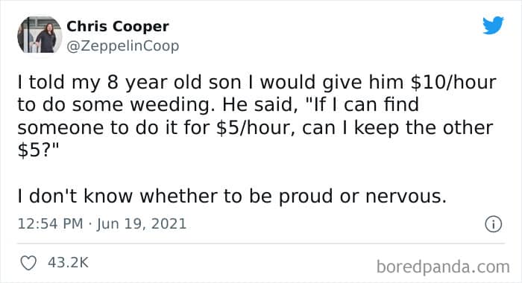Click the word "proud" in the last line
Image resolution: width=522 pixels, height=283 pixels.
pos(306,197)
